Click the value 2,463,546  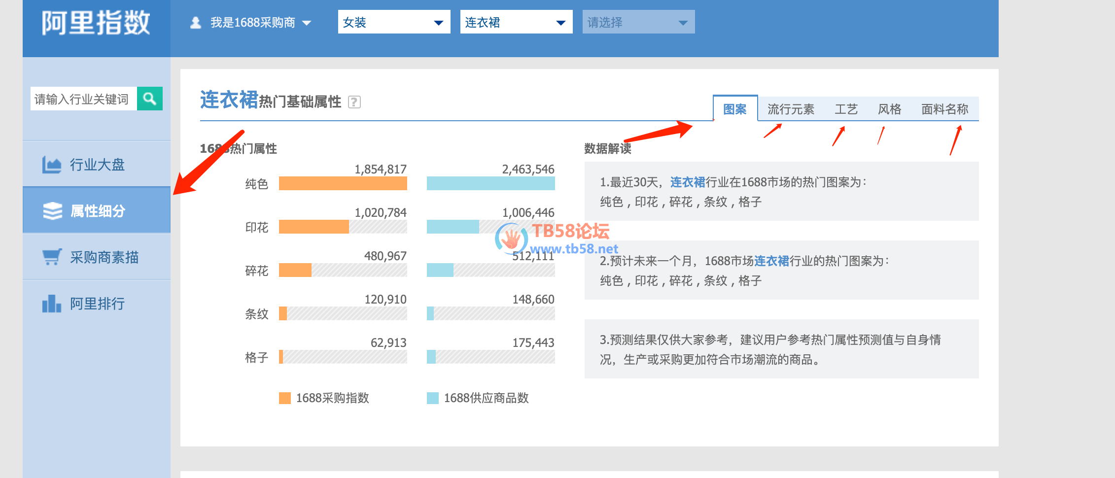coord(528,170)
